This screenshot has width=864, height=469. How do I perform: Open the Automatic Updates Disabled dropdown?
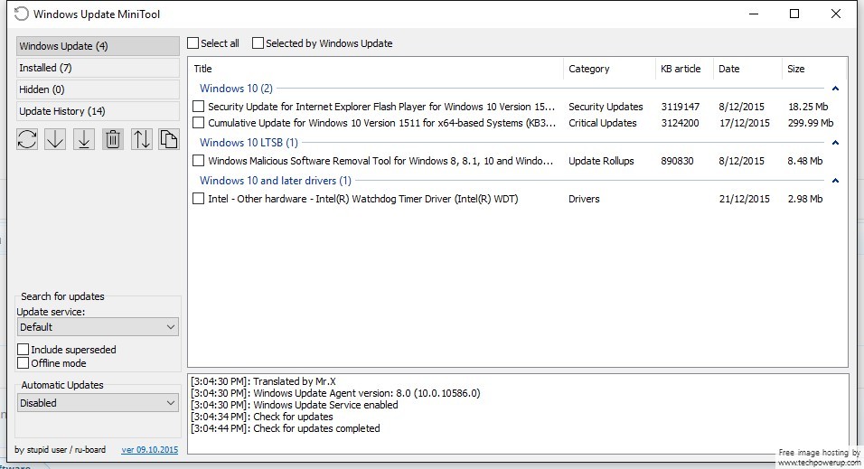tap(98, 403)
